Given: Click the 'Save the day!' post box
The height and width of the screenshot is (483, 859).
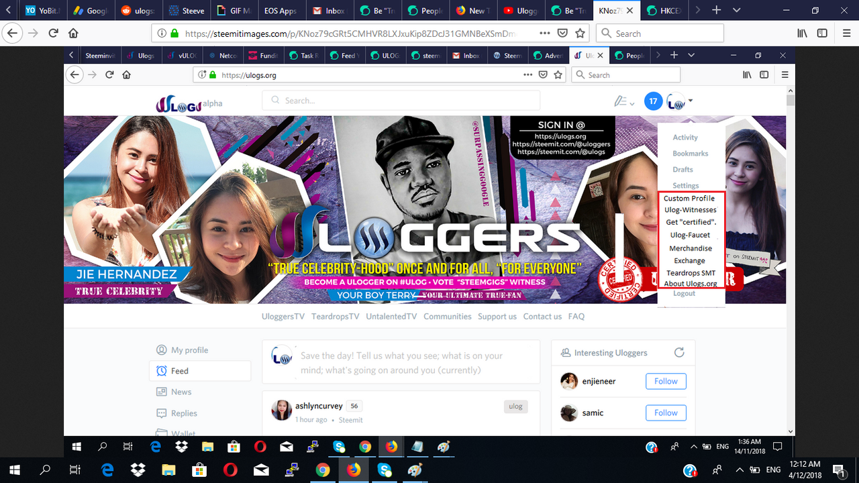Looking at the screenshot, I should coord(401,363).
